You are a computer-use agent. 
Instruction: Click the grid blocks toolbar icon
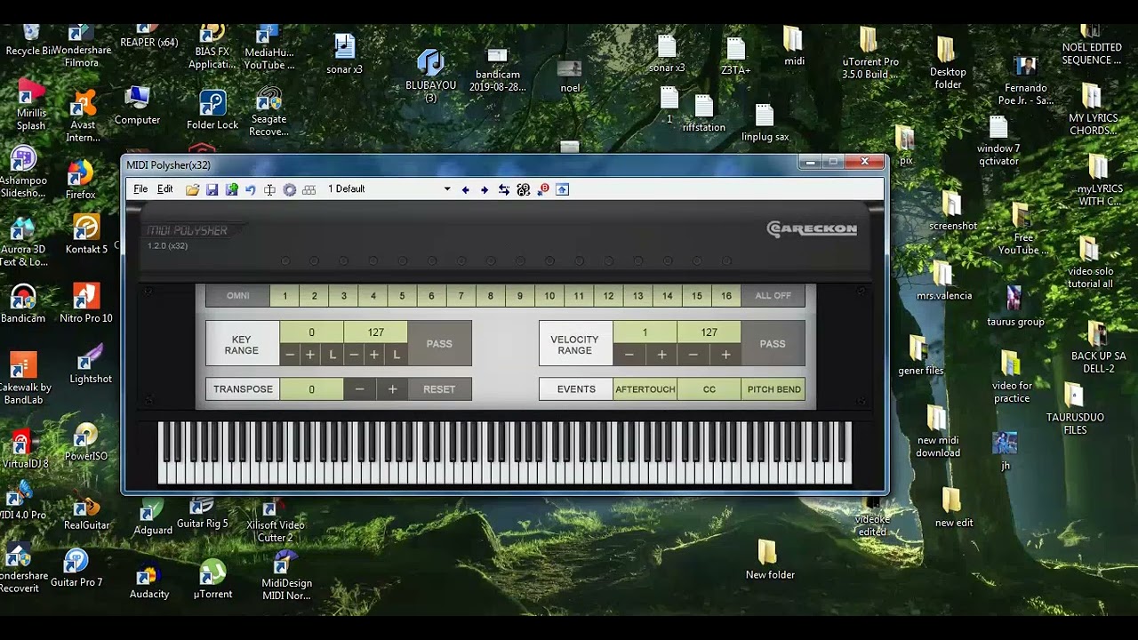309,189
